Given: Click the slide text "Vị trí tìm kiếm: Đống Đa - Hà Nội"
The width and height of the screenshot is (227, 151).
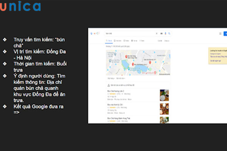Looking at the screenshot, I should 40,55.
